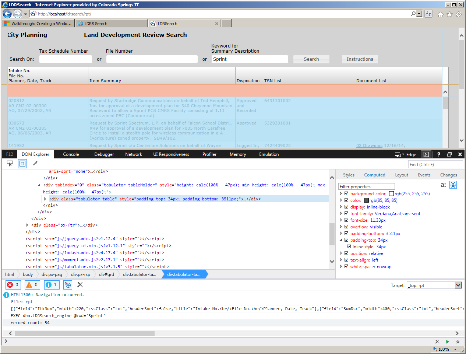466x354 pixels.
Task: Filter console output by errors
Action: tap(13, 284)
